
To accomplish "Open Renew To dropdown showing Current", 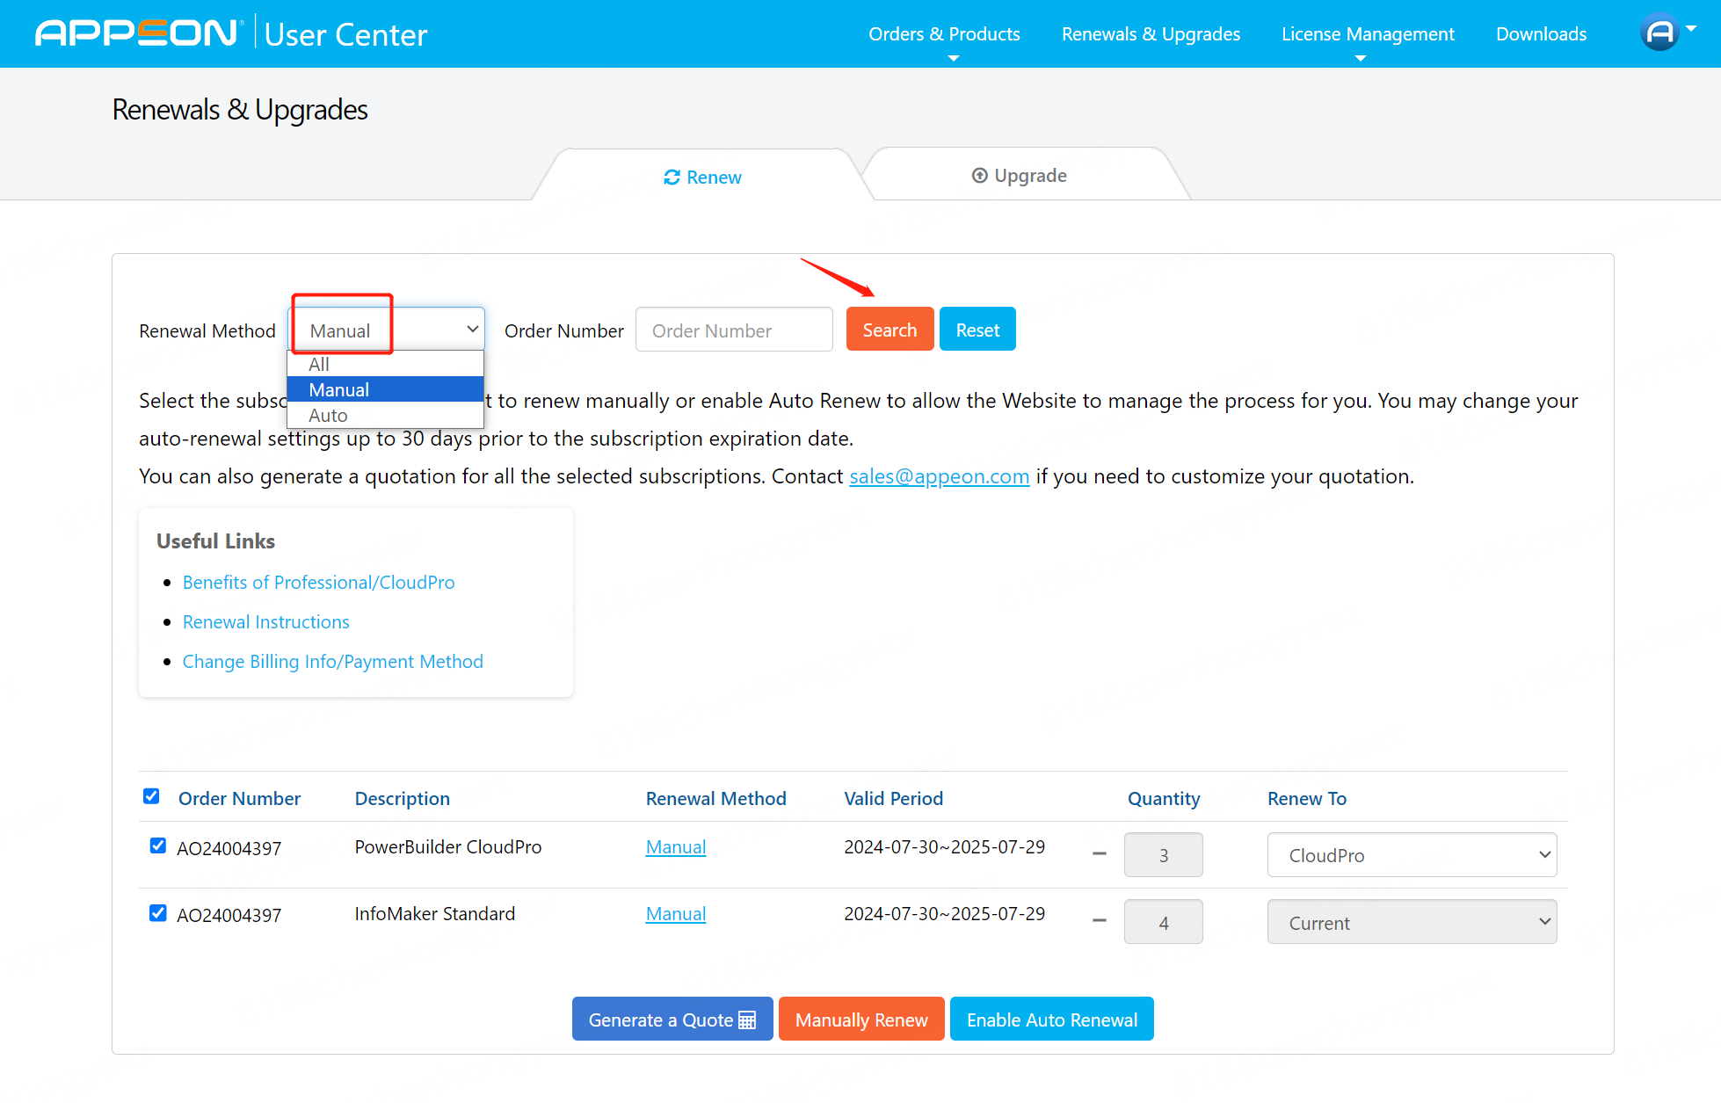I will [x=1412, y=922].
